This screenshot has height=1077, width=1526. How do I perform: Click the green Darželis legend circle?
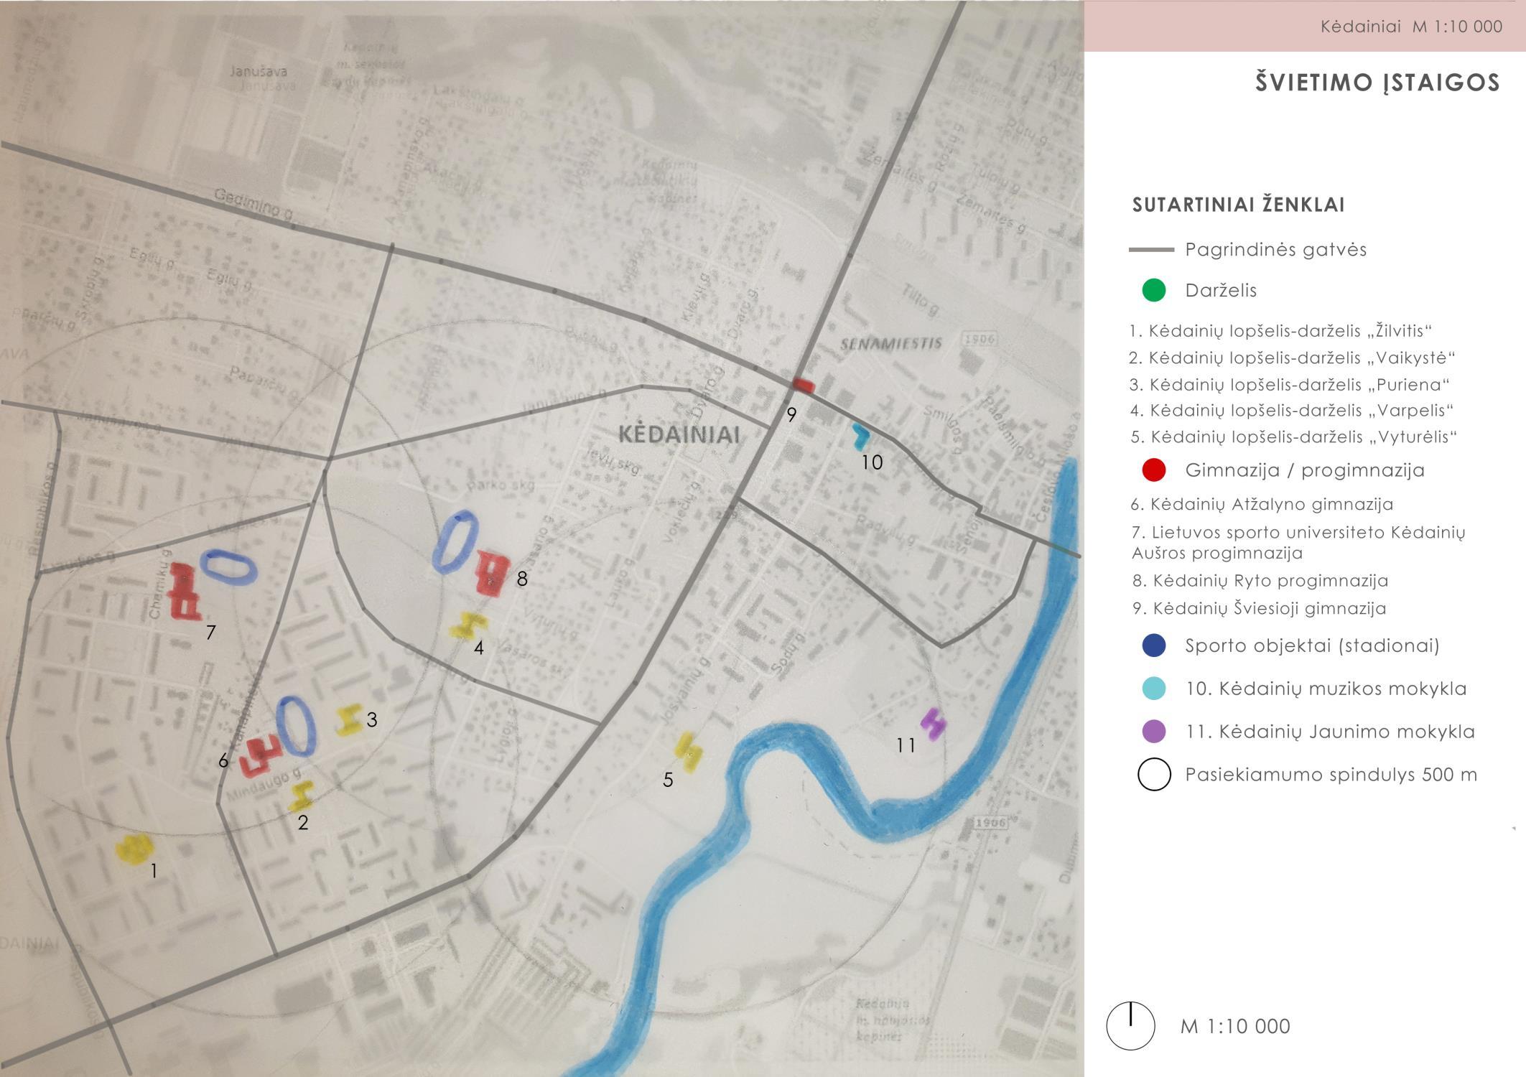coord(1153,291)
